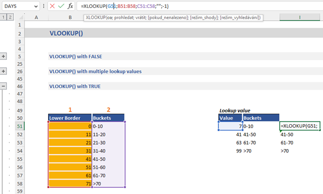Open the Insert Function fx dialog
Image resolution: width=323 pixels, height=194 pixels.
(x=70, y=6)
